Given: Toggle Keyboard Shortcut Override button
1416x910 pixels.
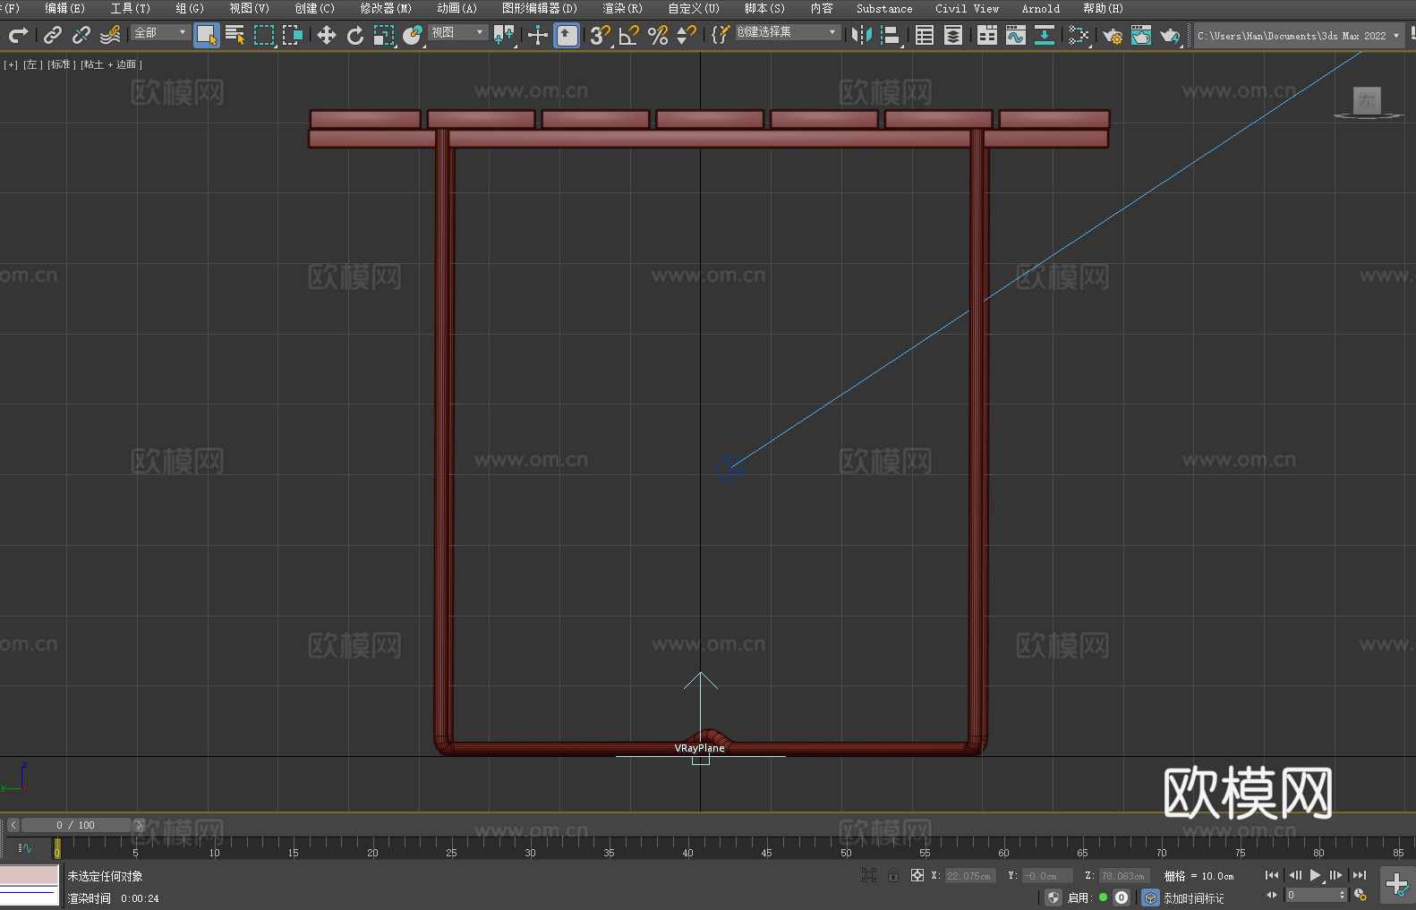Looking at the screenshot, I should 567,35.
